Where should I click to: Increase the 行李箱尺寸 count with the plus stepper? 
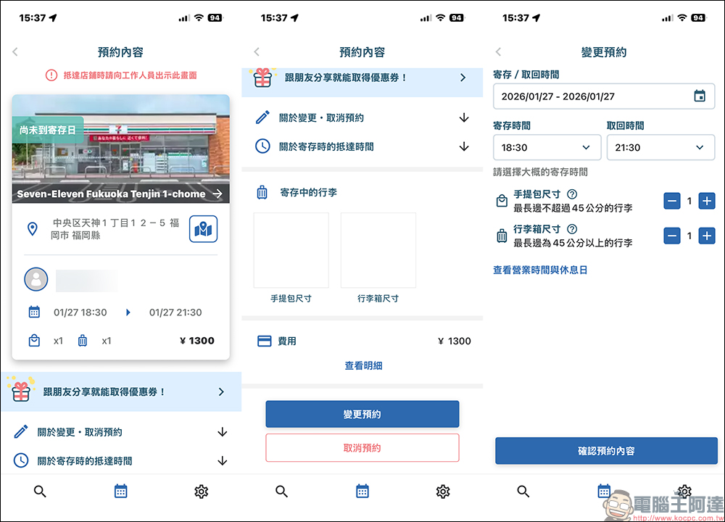708,236
